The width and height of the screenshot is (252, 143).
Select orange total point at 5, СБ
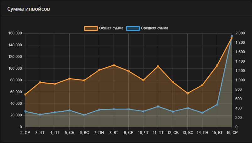[x=69, y=79]
